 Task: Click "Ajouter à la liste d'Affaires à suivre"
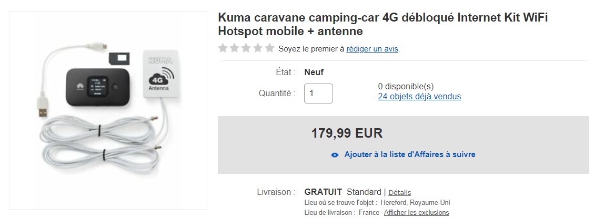tap(409, 154)
